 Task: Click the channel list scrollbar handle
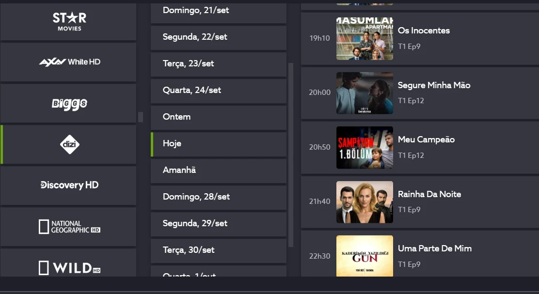(140, 117)
